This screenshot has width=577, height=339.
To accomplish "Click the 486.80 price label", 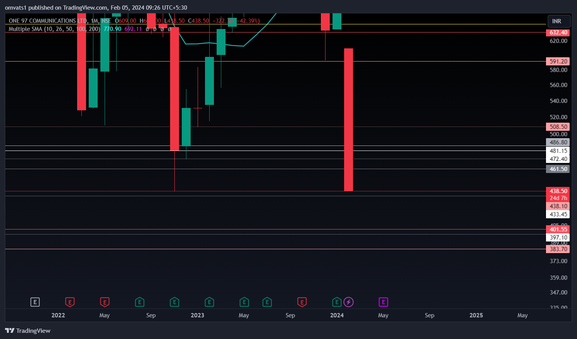I will [558, 142].
